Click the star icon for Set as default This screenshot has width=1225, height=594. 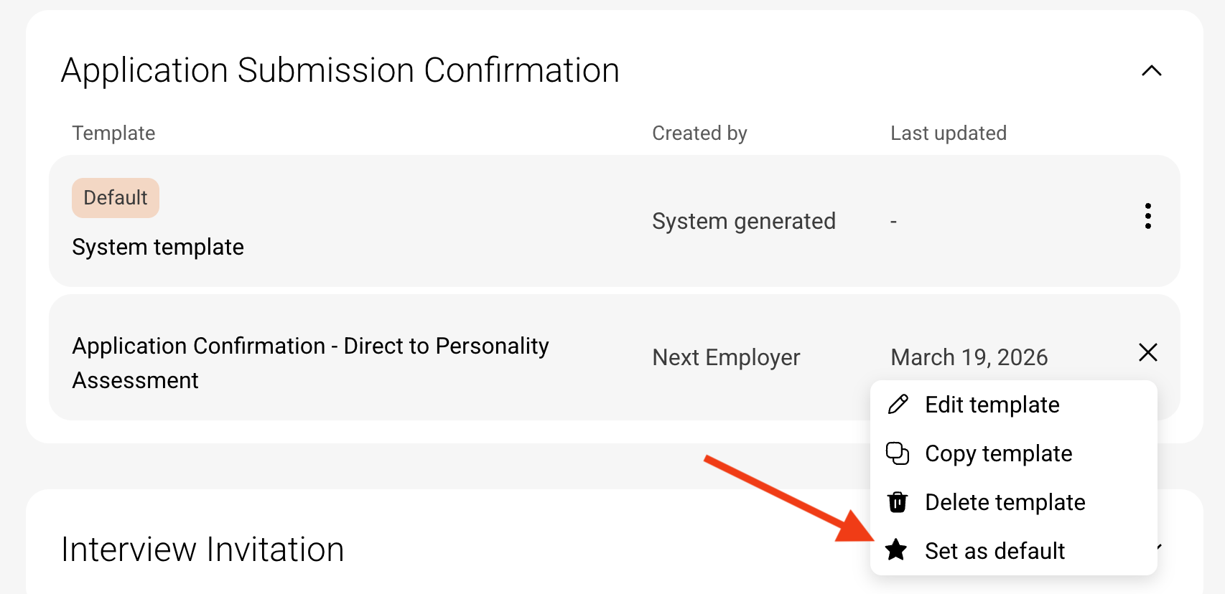pos(896,550)
